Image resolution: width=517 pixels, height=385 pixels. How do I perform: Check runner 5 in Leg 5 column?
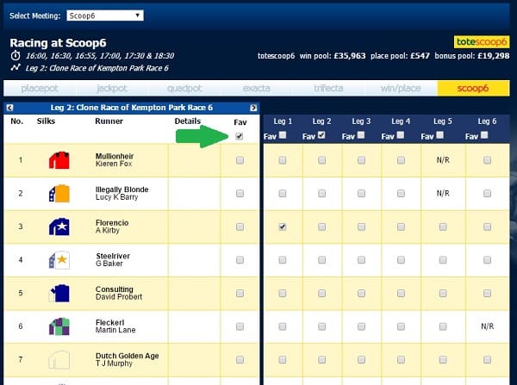click(x=443, y=294)
